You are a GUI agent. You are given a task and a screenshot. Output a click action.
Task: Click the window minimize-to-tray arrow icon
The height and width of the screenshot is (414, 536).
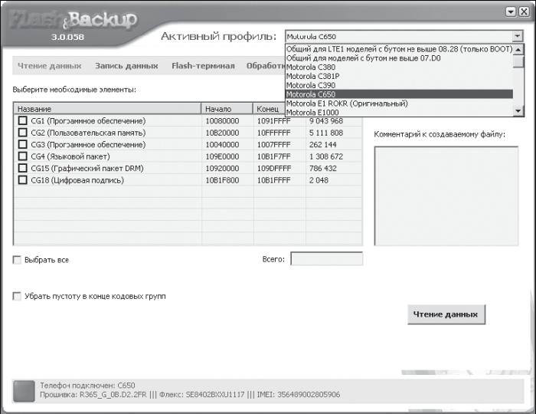[511, 11]
